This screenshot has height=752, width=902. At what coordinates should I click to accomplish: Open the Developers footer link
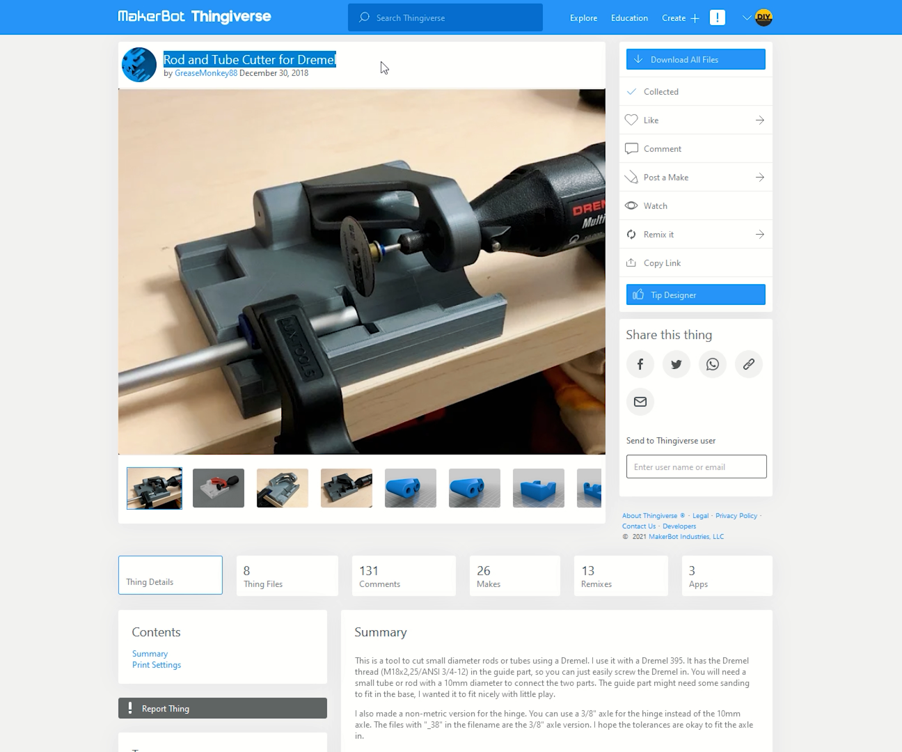[679, 526]
